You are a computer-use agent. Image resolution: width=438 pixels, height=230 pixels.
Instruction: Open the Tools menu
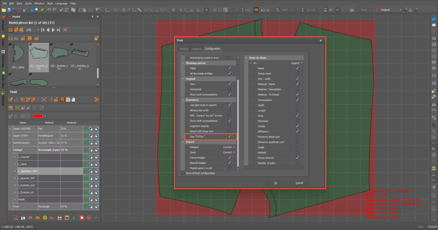click(x=28, y=3)
